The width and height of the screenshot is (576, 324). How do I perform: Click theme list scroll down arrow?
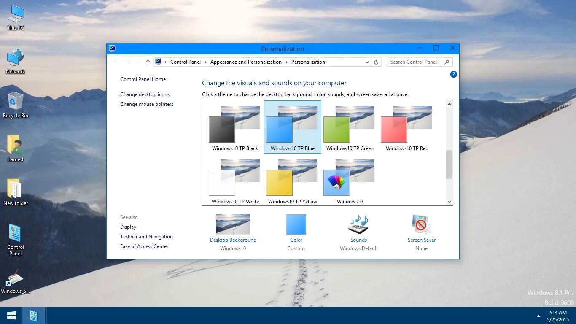click(449, 202)
